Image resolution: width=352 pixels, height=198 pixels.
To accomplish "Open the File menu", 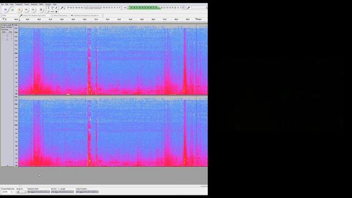I will click(x=2, y=4).
